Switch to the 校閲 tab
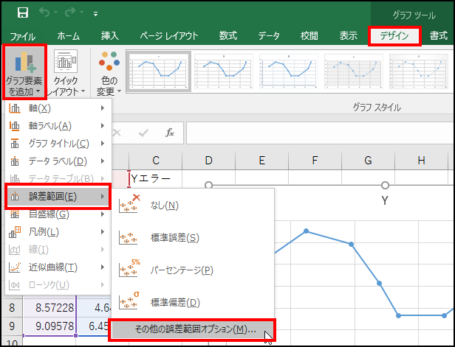This screenshot has height=347, width=455. pyautogui.click(x=309, y=36)
